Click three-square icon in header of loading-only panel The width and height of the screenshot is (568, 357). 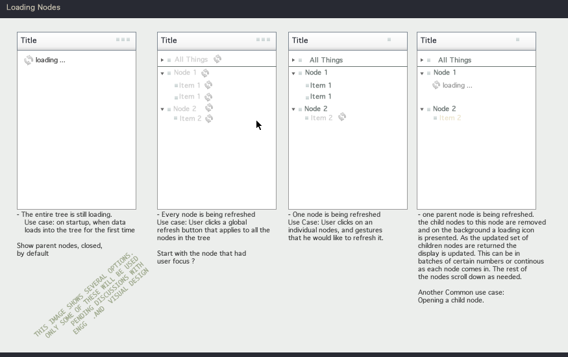pyautogui.click(x=123, y=40)
